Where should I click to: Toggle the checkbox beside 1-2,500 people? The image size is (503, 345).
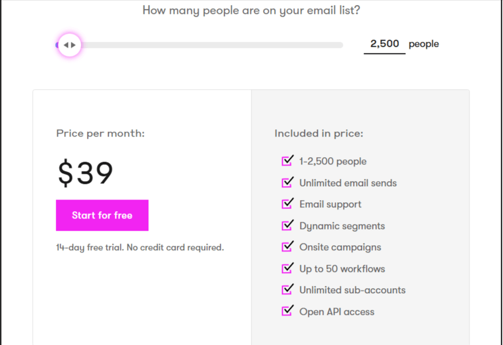(287, 161)
